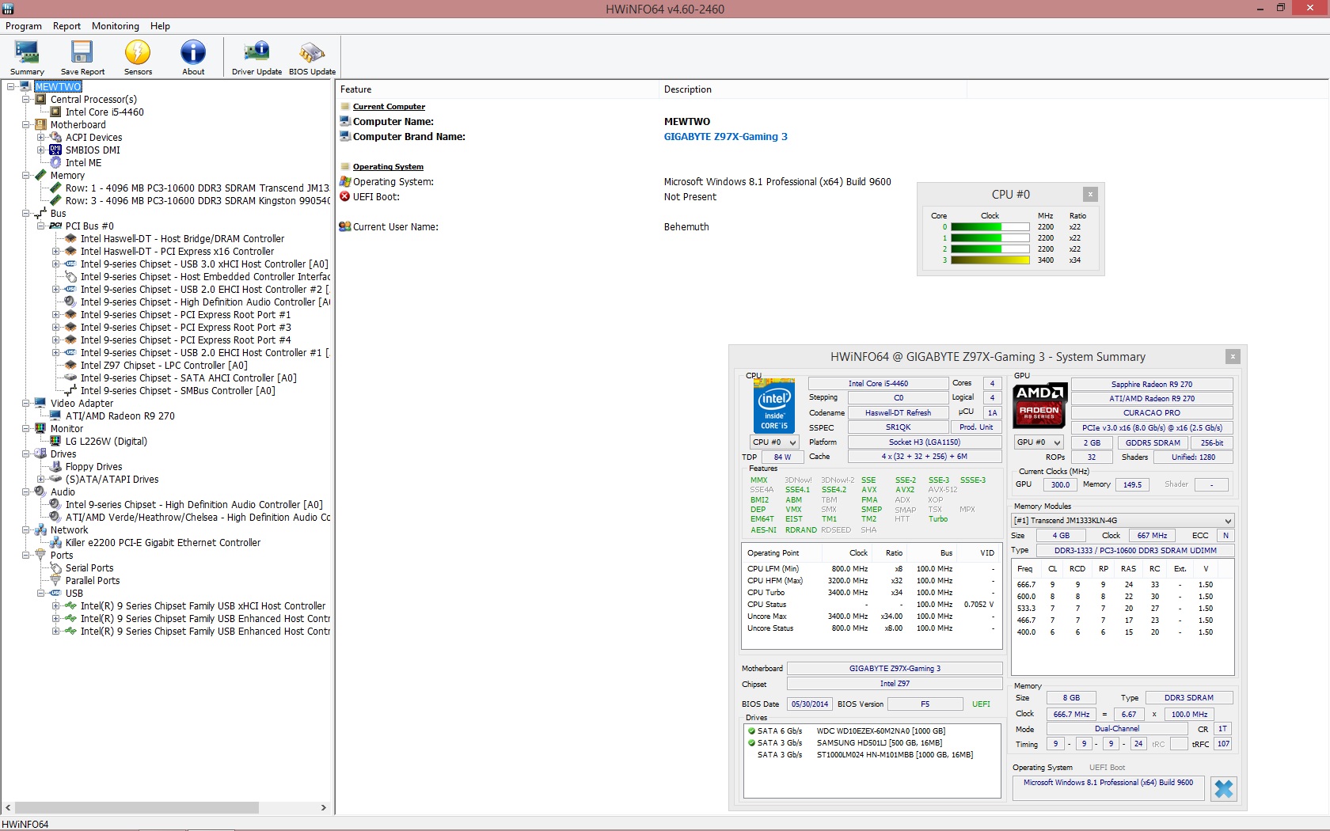Click the Save Report toolbar icon
The width and height of the screenshot is (1330, 831).
pyautogui.click(x=82, y=57)
